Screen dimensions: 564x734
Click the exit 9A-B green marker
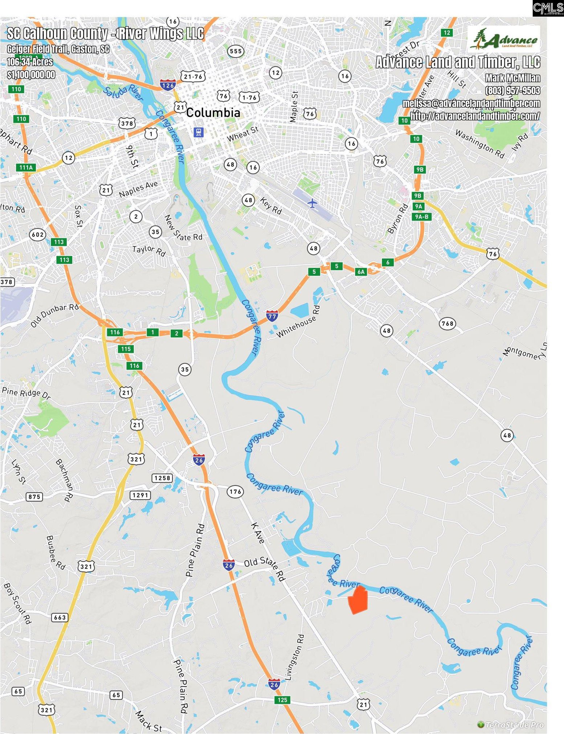click(421, 217)
